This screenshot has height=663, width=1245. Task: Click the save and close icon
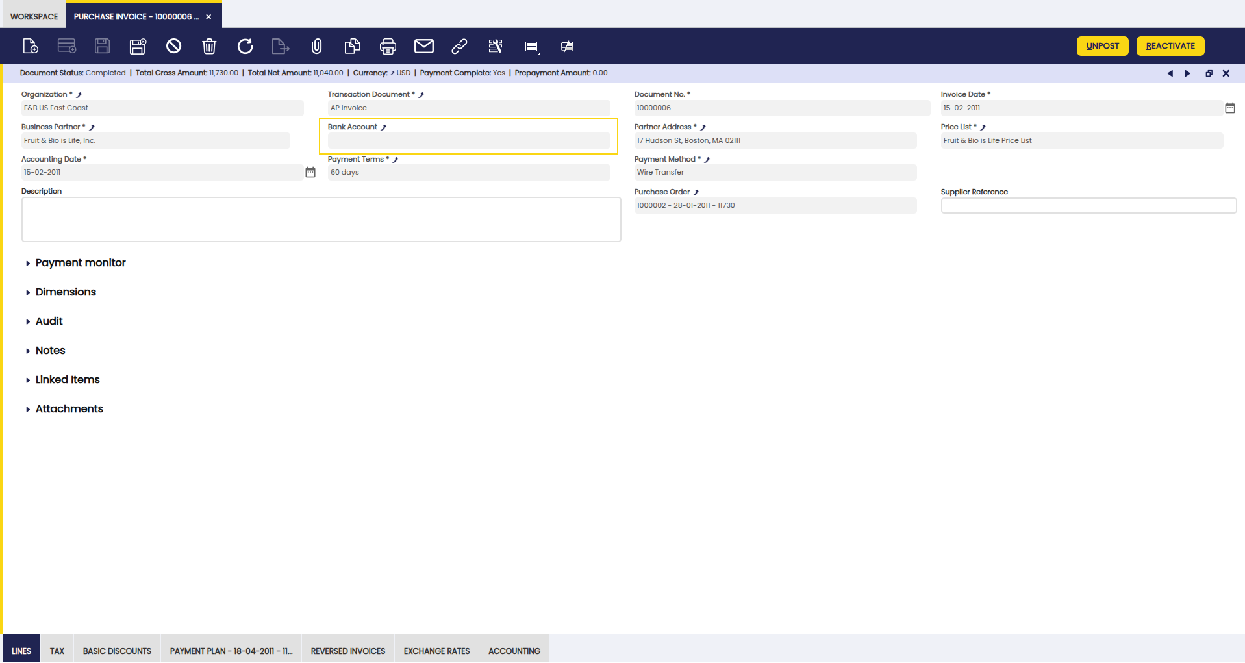(138, 46)
